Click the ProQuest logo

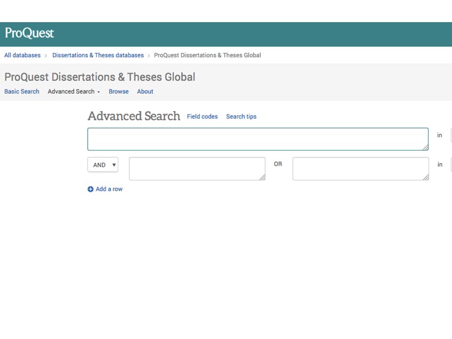(x=29, y=33)
